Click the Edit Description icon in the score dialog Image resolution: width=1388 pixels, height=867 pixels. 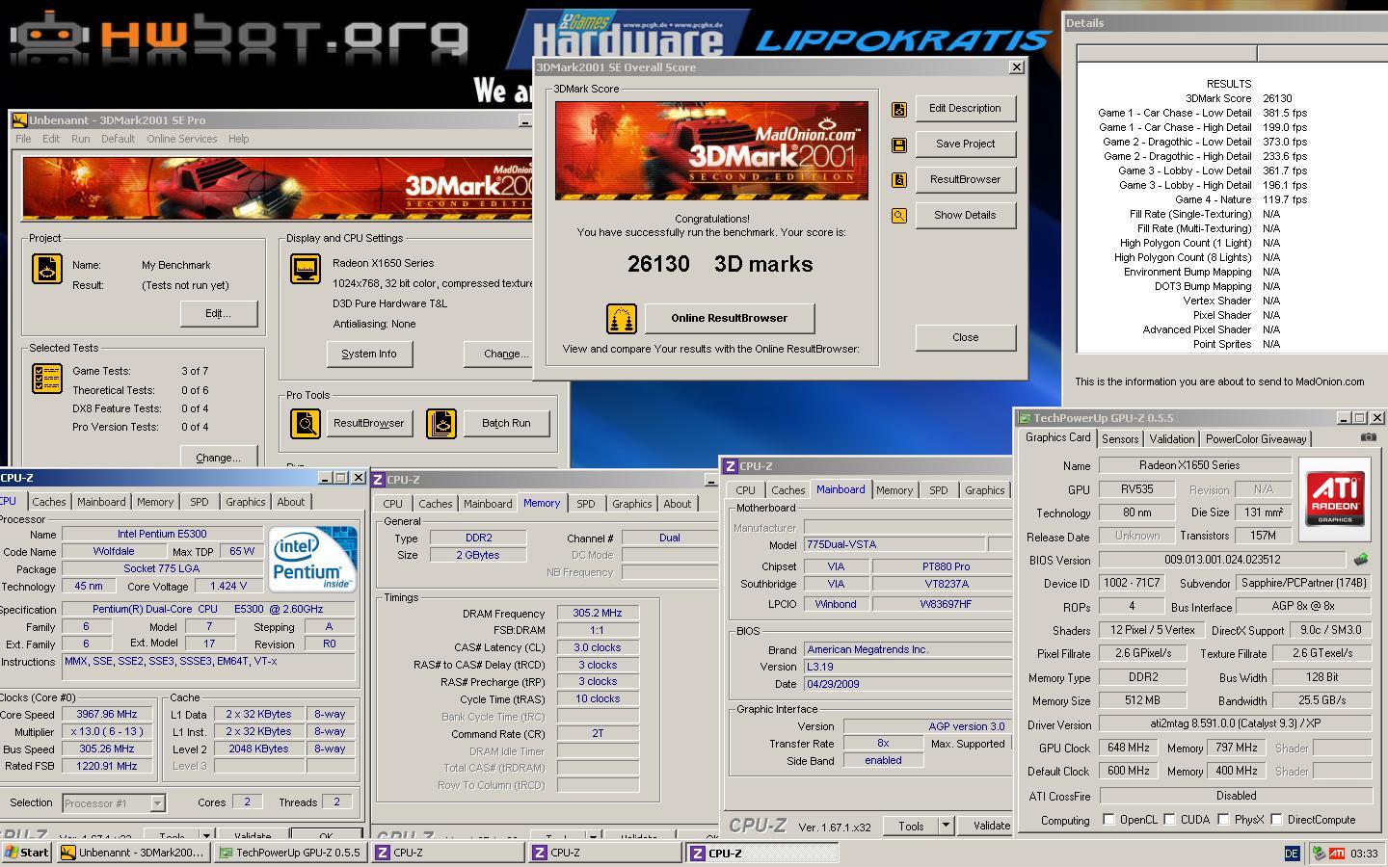[899, 109]
